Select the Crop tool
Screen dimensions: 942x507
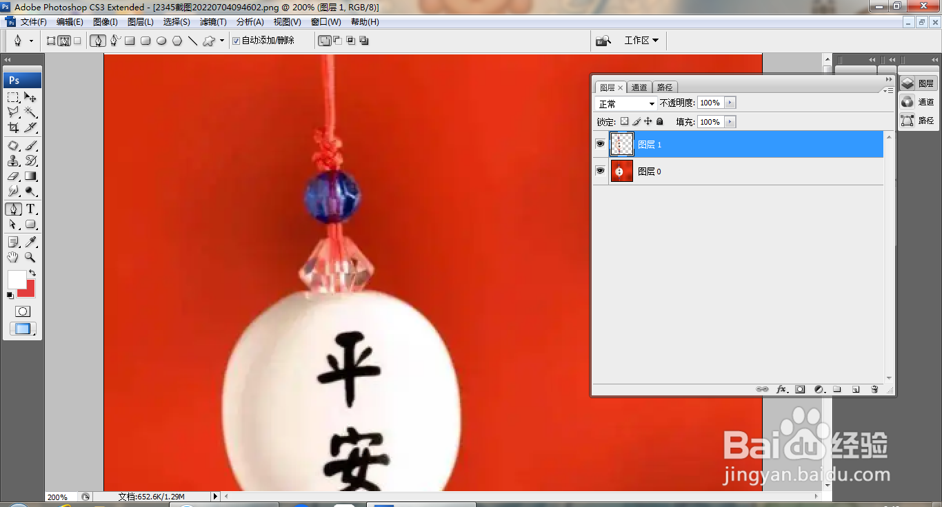point(13,127)
